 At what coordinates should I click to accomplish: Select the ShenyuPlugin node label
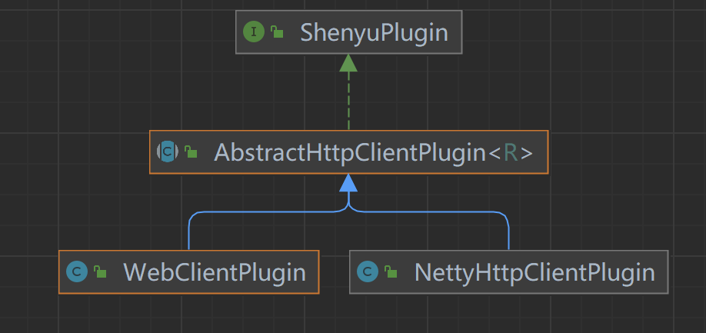coord(361,32)
